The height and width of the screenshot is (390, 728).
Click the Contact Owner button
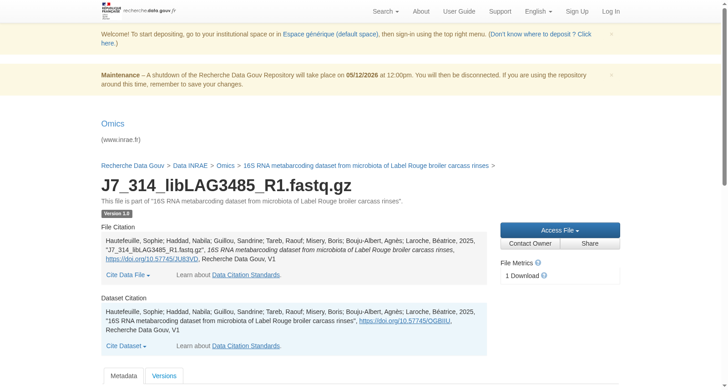(530, 243)
